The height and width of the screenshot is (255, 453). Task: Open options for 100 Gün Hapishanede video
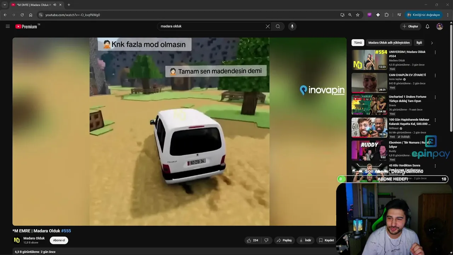[435, 120]
